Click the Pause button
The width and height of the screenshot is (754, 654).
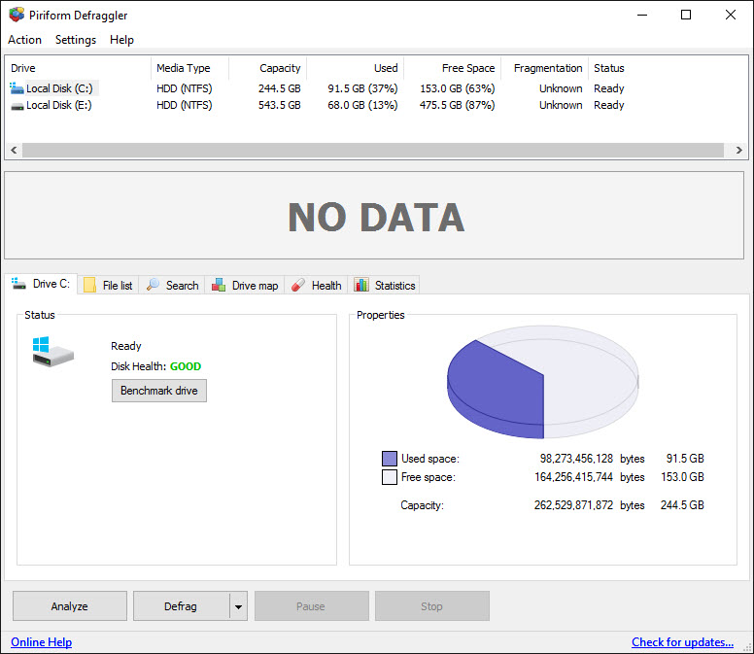click(x=312, y=606)
